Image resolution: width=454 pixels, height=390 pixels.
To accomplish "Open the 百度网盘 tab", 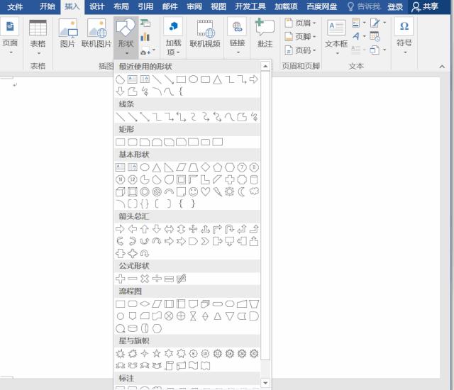I will click(x=322, y=6).
